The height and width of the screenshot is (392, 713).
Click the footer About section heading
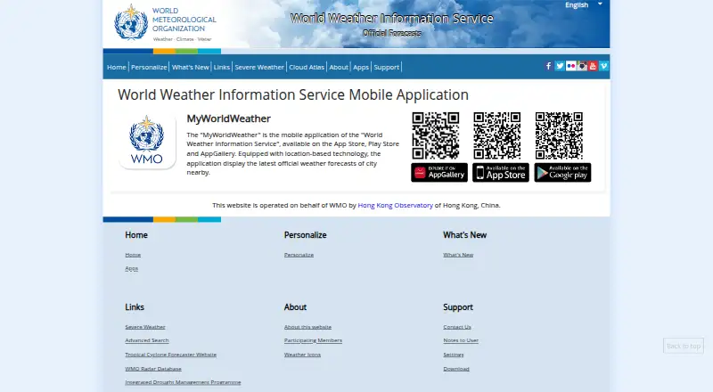click(295, 307)
